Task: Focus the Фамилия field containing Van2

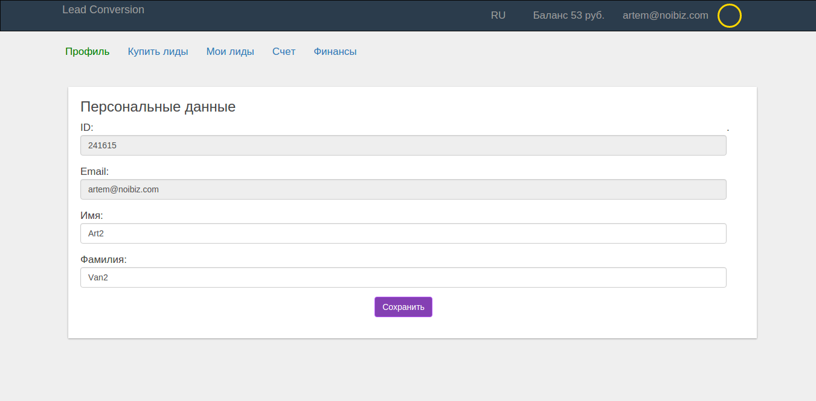Action: coord(403,277)
